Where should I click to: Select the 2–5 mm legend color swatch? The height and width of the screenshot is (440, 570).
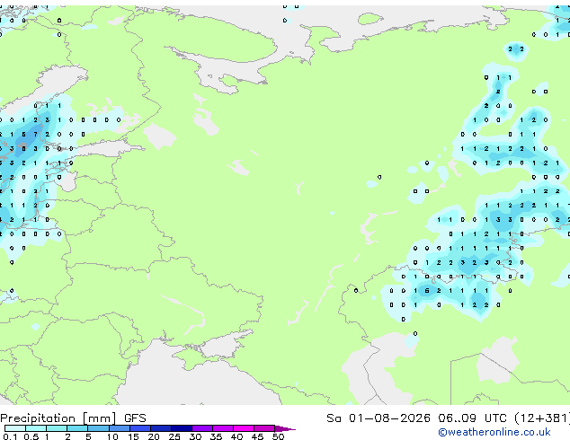click(77, 428)
